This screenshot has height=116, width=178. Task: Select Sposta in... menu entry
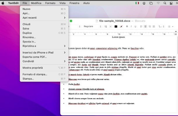(44, 42)
